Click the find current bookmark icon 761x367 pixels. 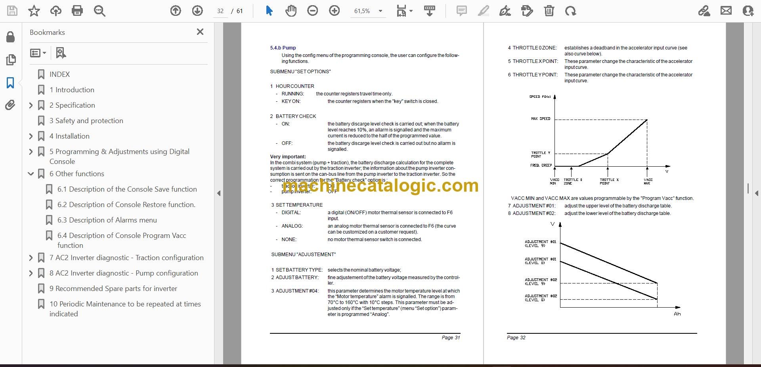[x=61, y=53]
